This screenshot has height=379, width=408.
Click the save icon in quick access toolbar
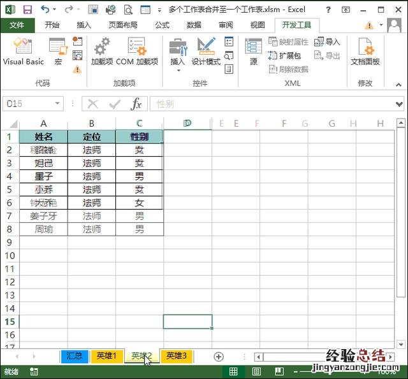click(27, 10)
